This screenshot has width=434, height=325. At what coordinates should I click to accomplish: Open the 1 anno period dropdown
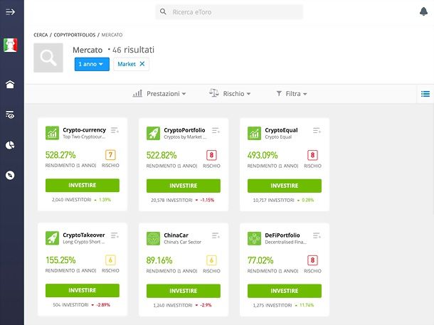coord(92,64)
